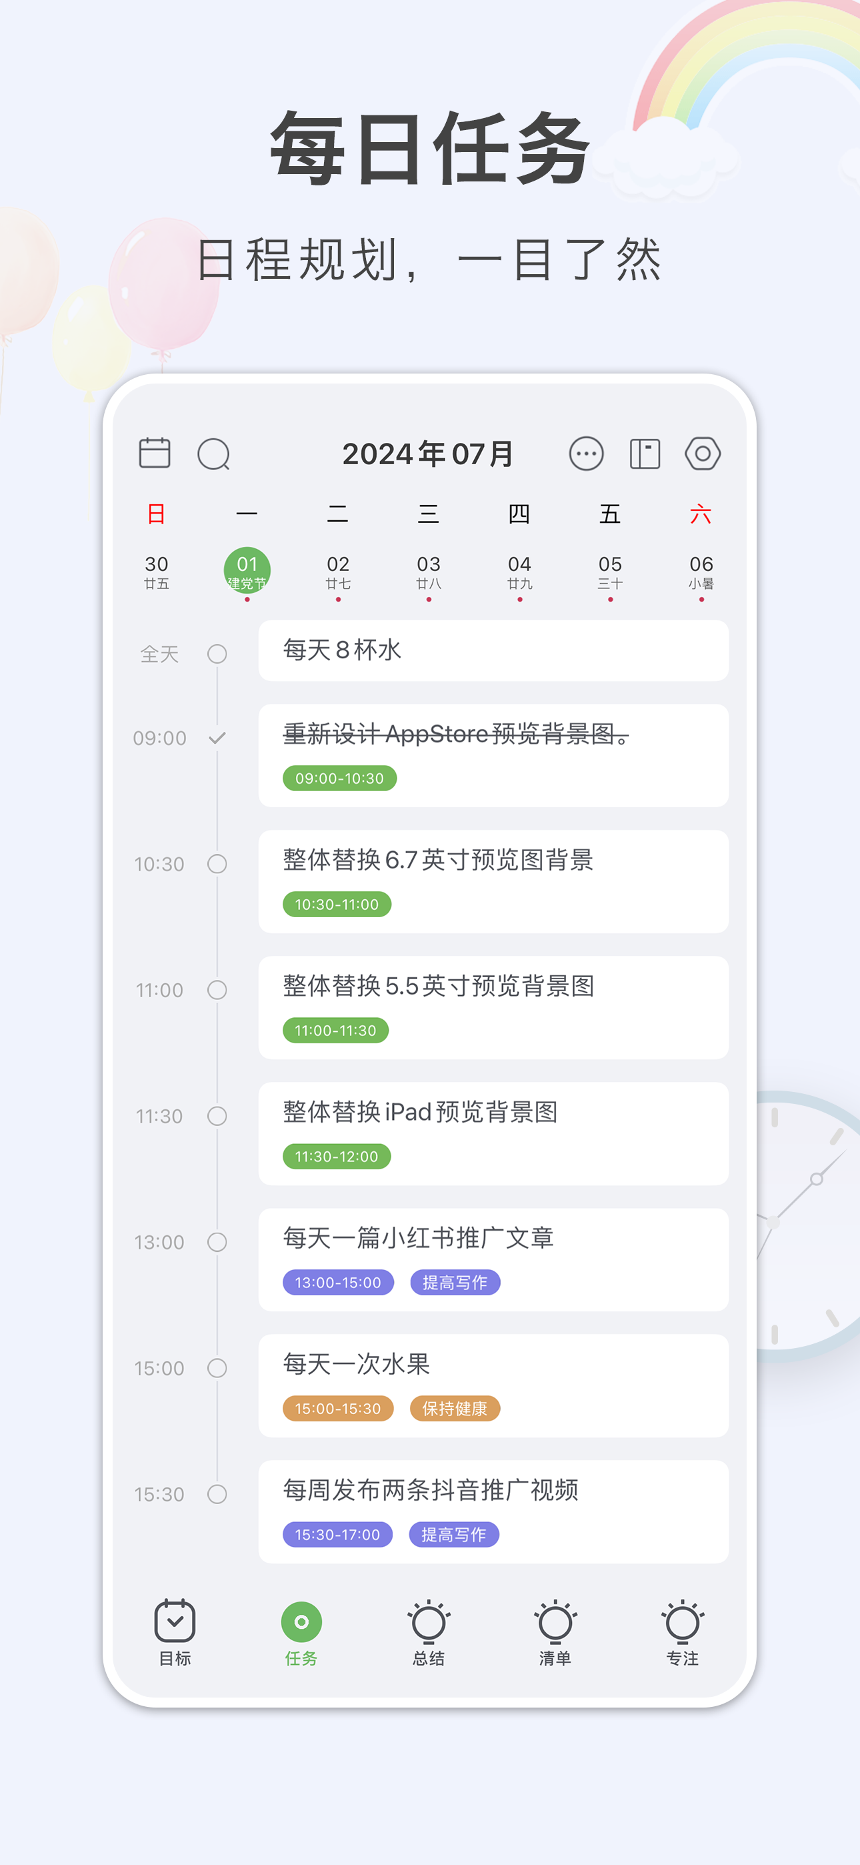Tap 提高写作 tag on 抖音 task
The height and width of the screenshot is (1865, 860).
[x=454, y=1534]
